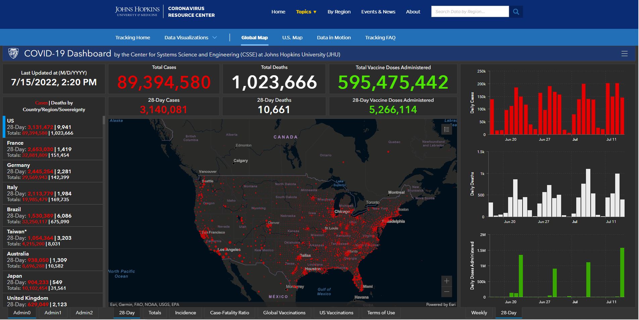Zoom out on the map

click(x=446, y=292)
